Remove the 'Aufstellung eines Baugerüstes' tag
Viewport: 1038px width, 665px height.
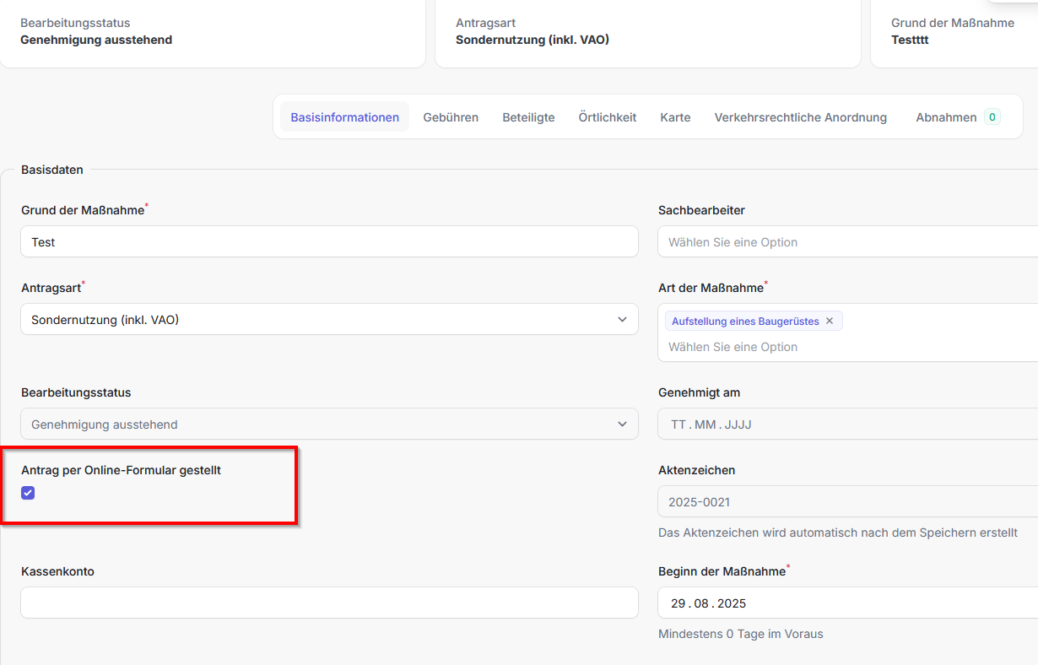coord(829,321)
